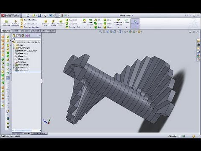201x151 pixels.
Task: Select the Rib feature tool
Action: 97,20
